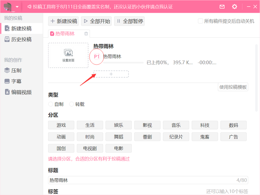This screenshot has width=260, height=195.
Task: Click the pause bars in 全部暂停
Action: click(x=118, y=21)
